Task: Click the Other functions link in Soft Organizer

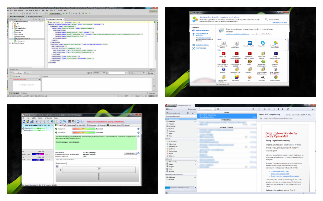Action: click(201, 48)
